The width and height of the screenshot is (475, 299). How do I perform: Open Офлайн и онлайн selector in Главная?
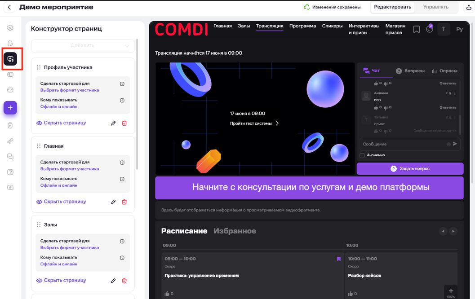pyautogui.click(x=59, y=185)
